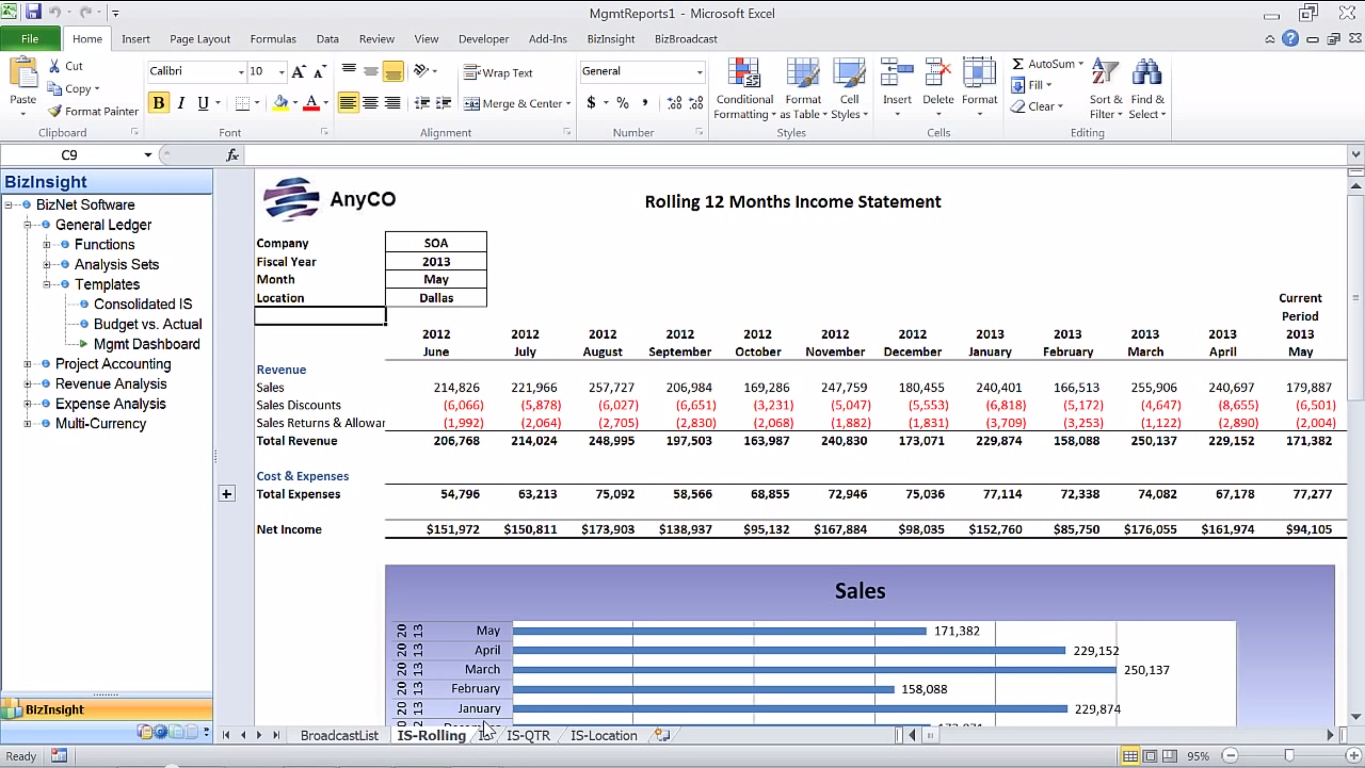Click the Merge & Center icon
Screen dimensions: 1365x768
click(472, 104)
